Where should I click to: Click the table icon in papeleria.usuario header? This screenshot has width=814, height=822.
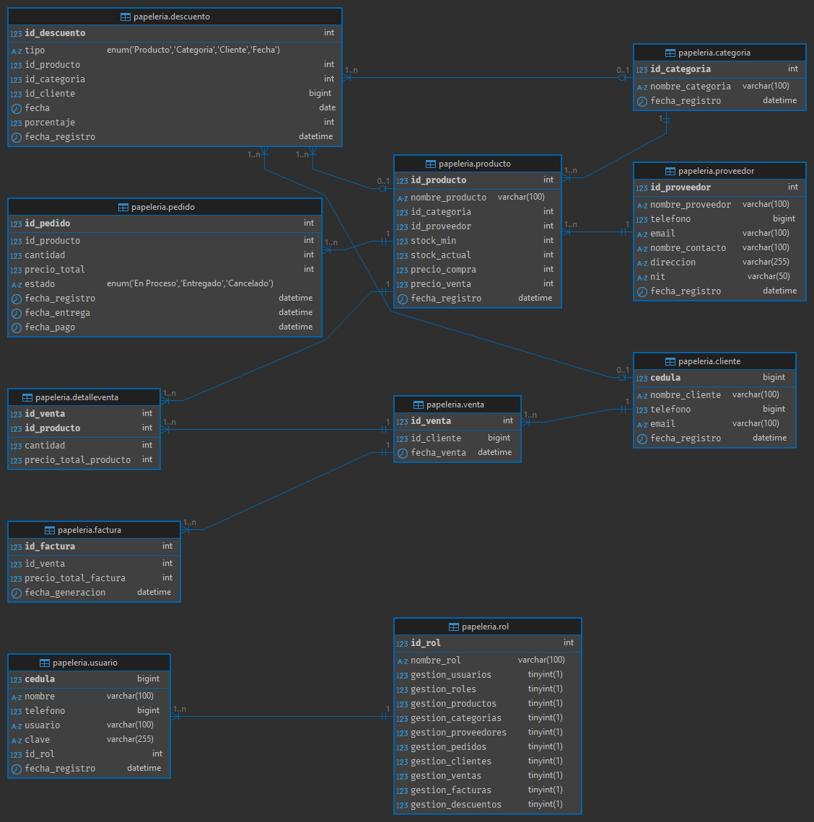pyautogui.click(x=45, y=663)
